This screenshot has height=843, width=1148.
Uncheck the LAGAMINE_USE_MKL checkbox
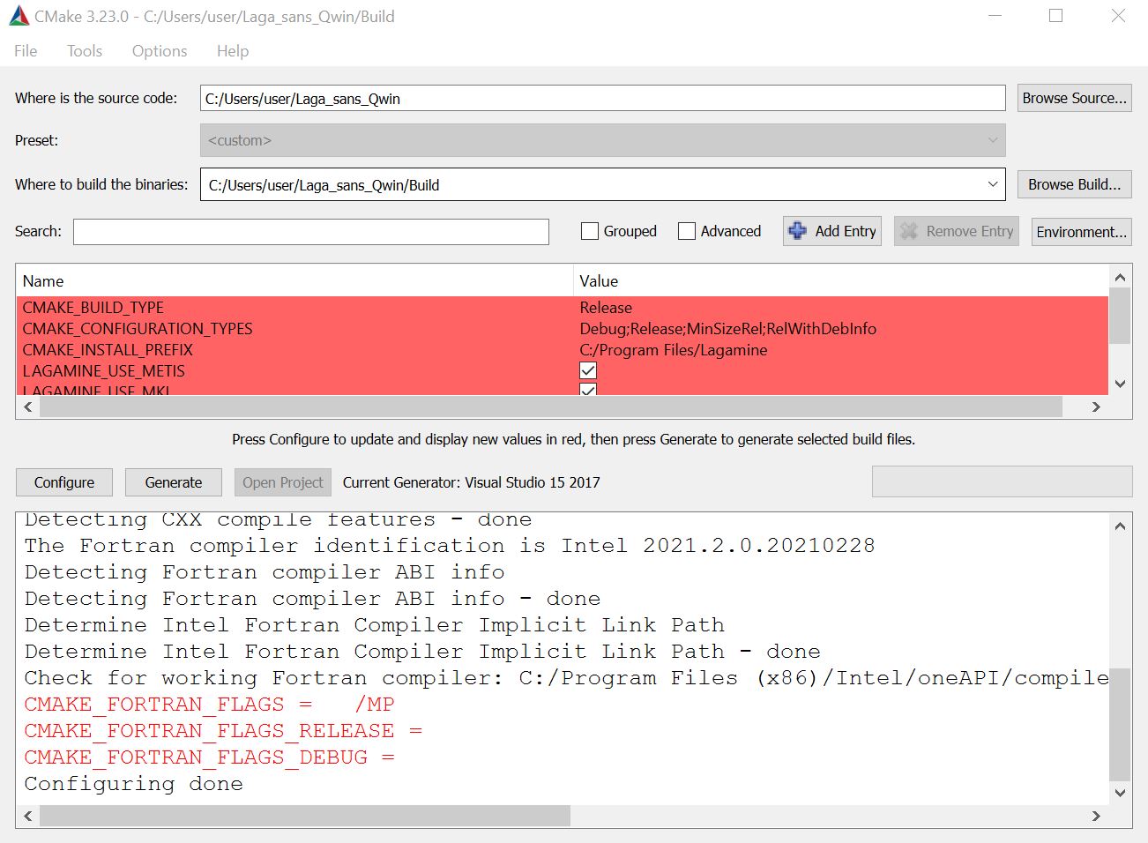[x=588, y=389]
